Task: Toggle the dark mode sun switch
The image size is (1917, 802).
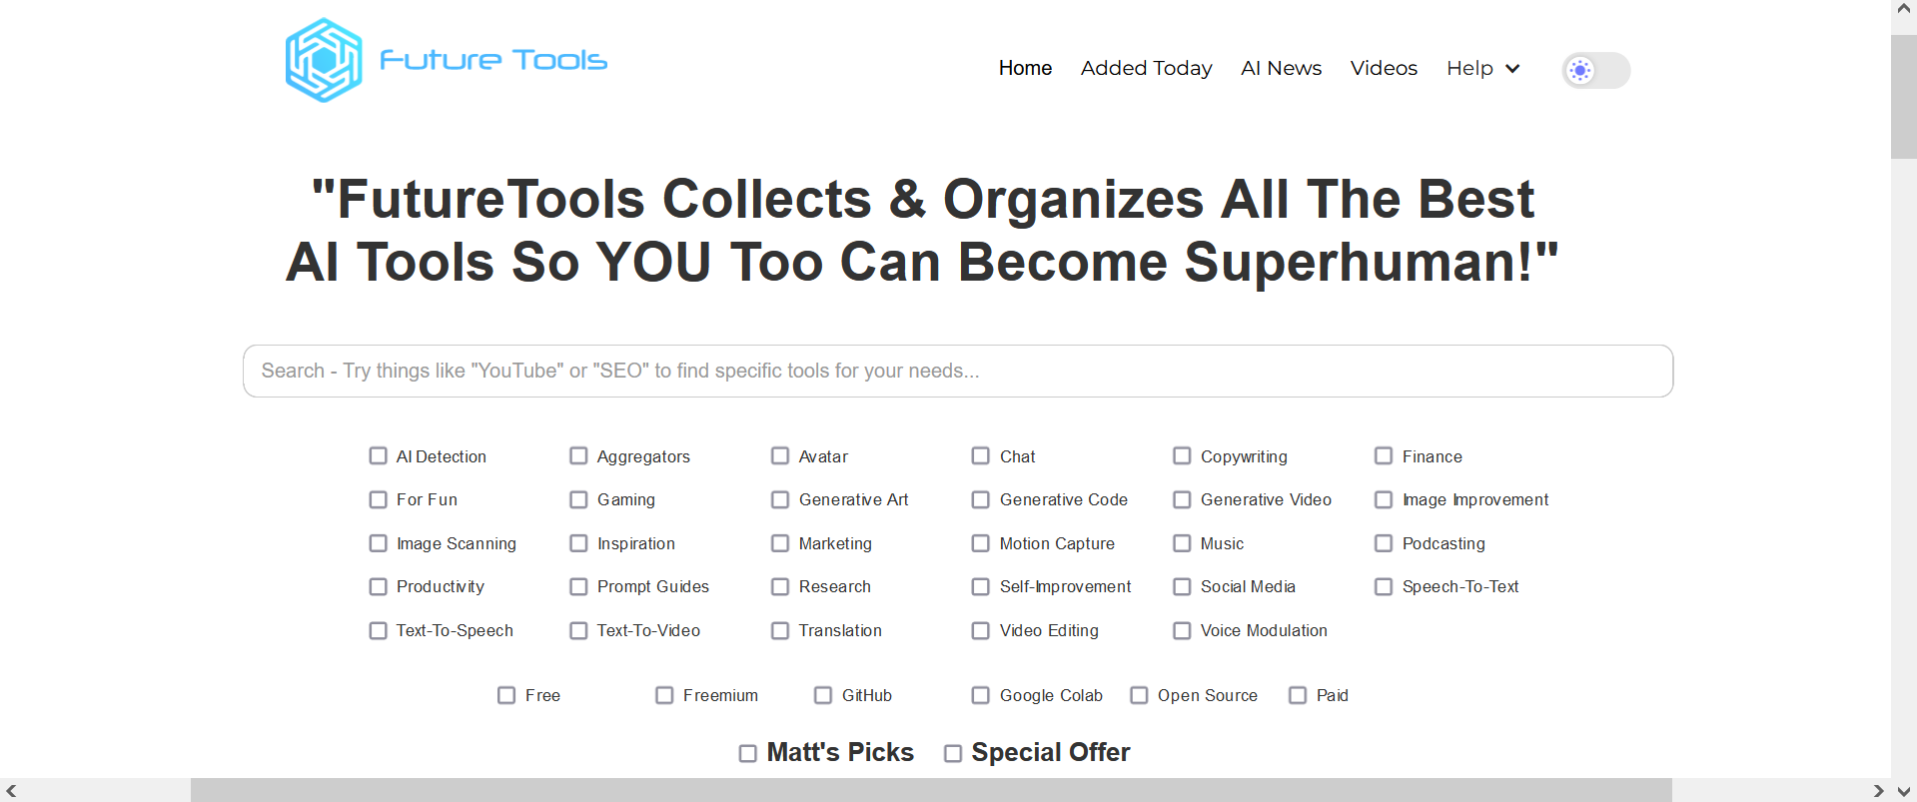Action: [x=1595, y=70]
